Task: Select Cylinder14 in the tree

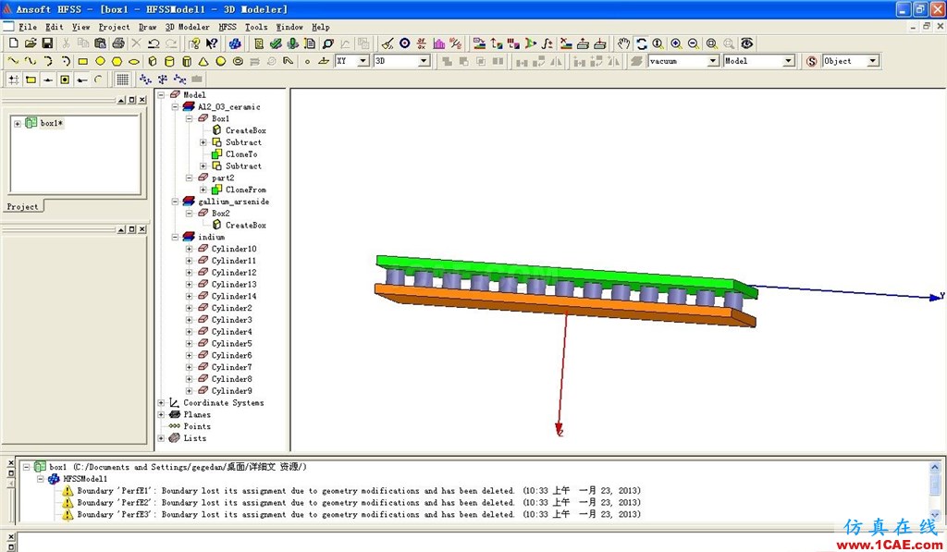Action: (234, 296)
